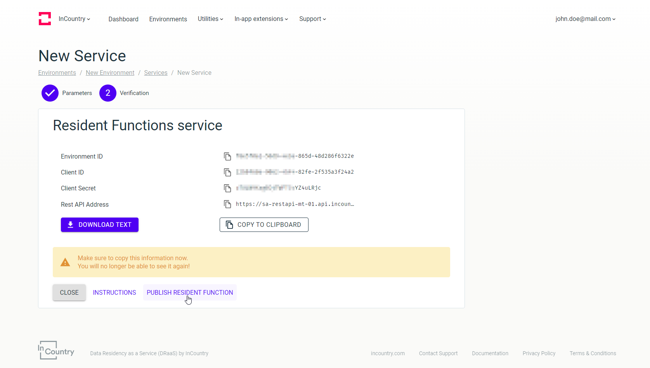The height and width of the screenshot is (368, 650).
Task: Copy the Environment ID value
Action: point(227,156)
